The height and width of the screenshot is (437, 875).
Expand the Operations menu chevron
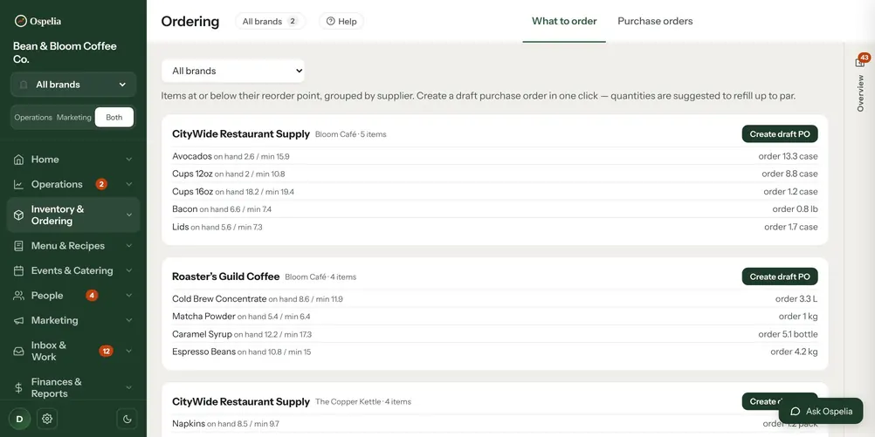[x=129, y=185]
